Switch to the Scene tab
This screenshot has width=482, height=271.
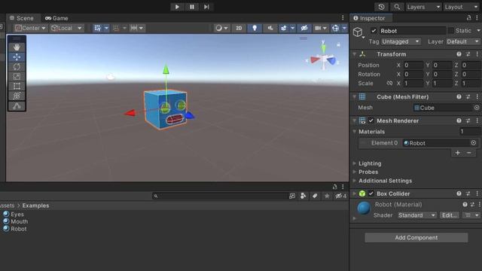point(22,18)
